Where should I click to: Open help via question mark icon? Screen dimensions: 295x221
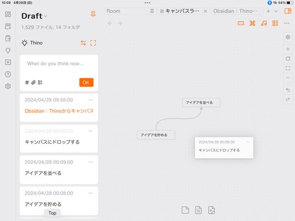coord(8,74)
